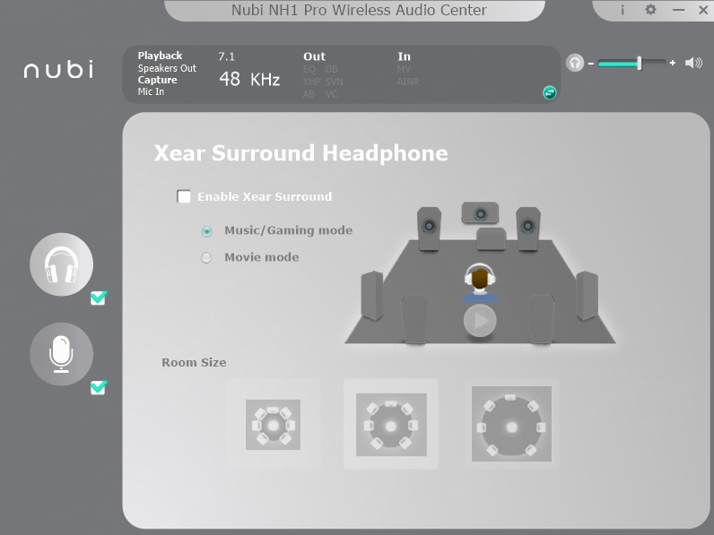Click the Room Size label
Image resolution: width=714 pixels, height=535 pixels.
point(194,363)
